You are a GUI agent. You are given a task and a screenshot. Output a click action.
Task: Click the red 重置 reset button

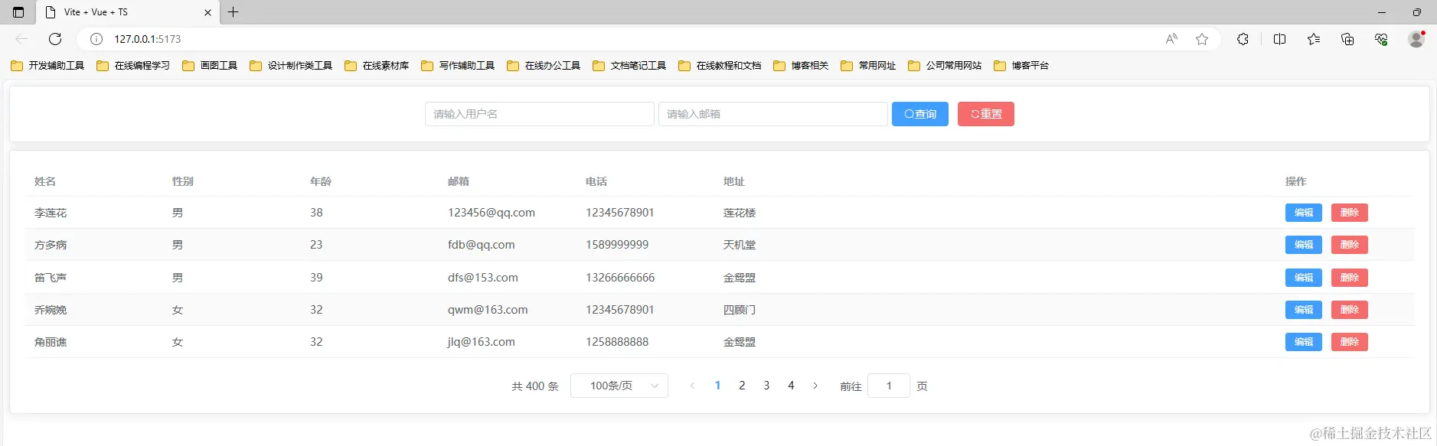click(x=986, y=114)
